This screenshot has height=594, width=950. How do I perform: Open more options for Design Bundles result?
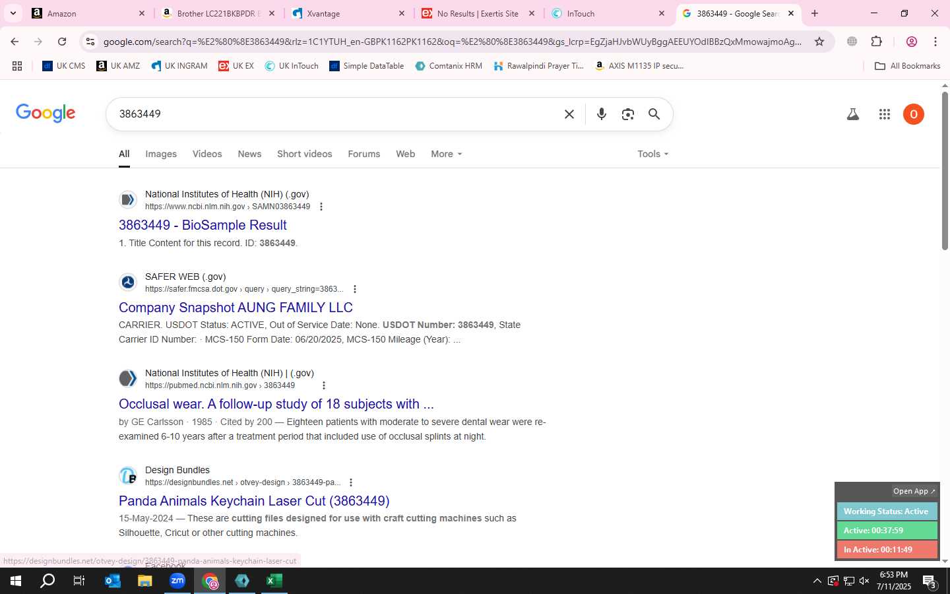tap(351, 482)
